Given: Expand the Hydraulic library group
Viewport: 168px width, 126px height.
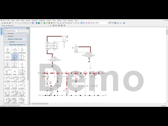Looking at the screenshot, I should tap(7, 36).
